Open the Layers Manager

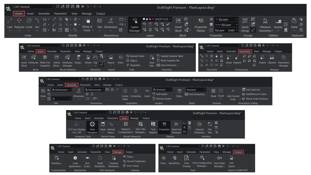135,24
